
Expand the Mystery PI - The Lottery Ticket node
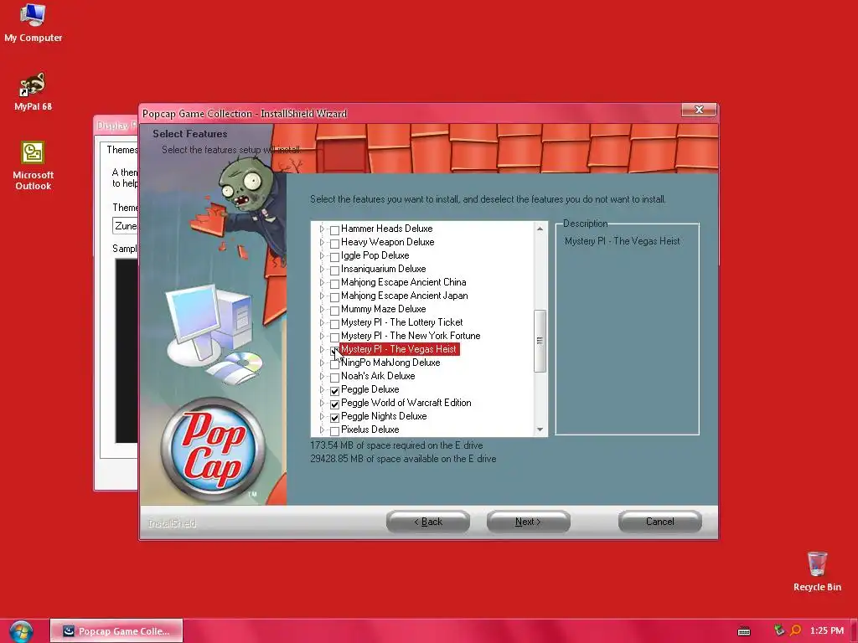point(322,322)
